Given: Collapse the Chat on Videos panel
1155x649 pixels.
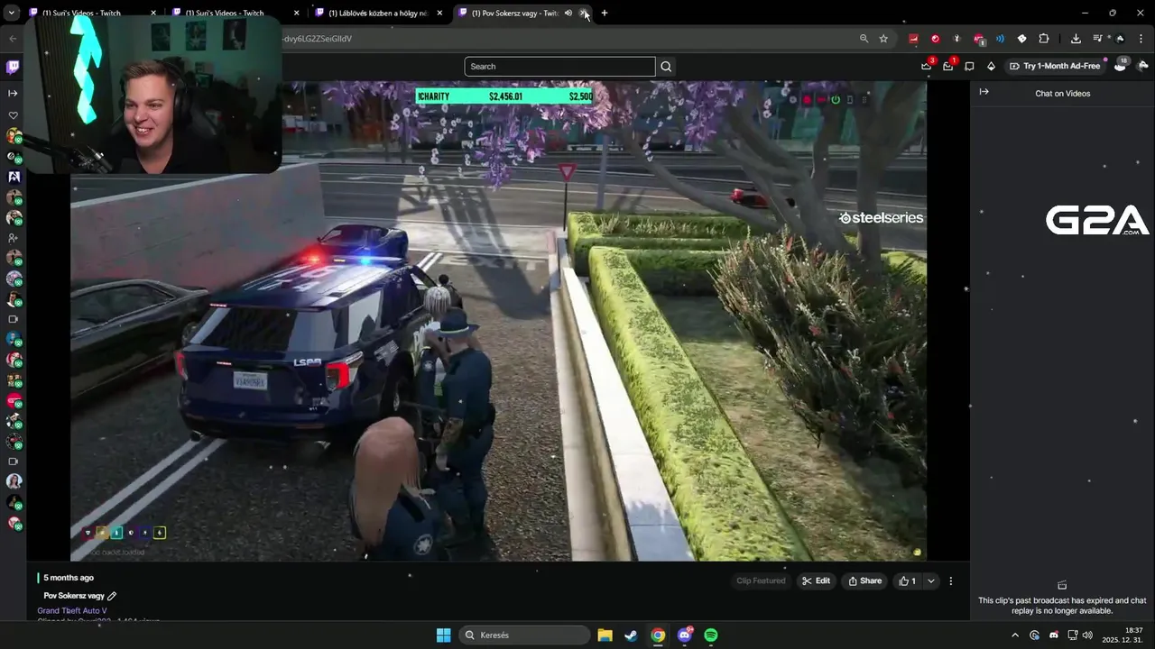Looking at the screenshot, I should click(984, 92).
